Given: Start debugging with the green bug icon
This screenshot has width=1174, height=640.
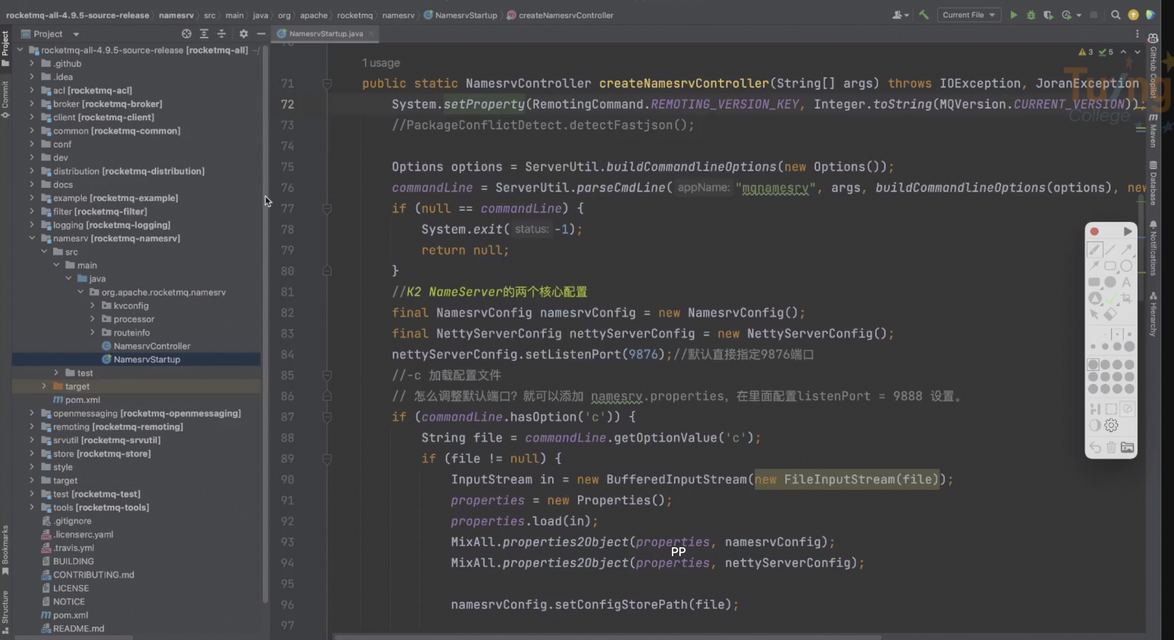Looking at the screenshot, I should click(1031, 15).
